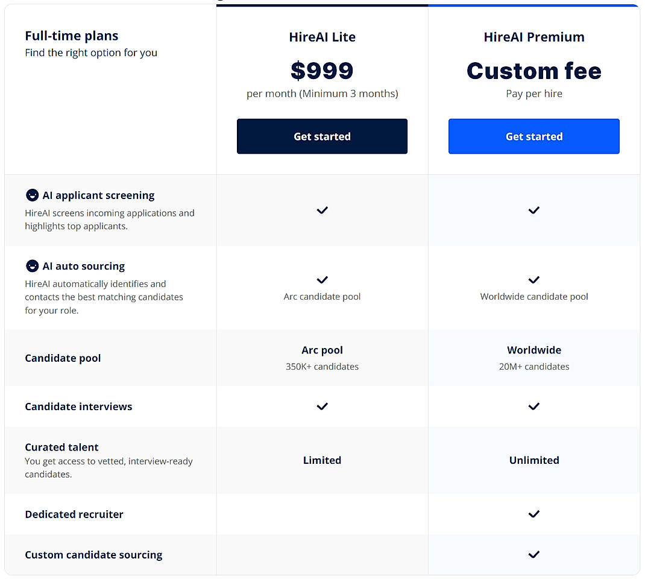Click the Premium AI applicant screening checkmark
Screen dimensions: 645x579
[534, 210]
